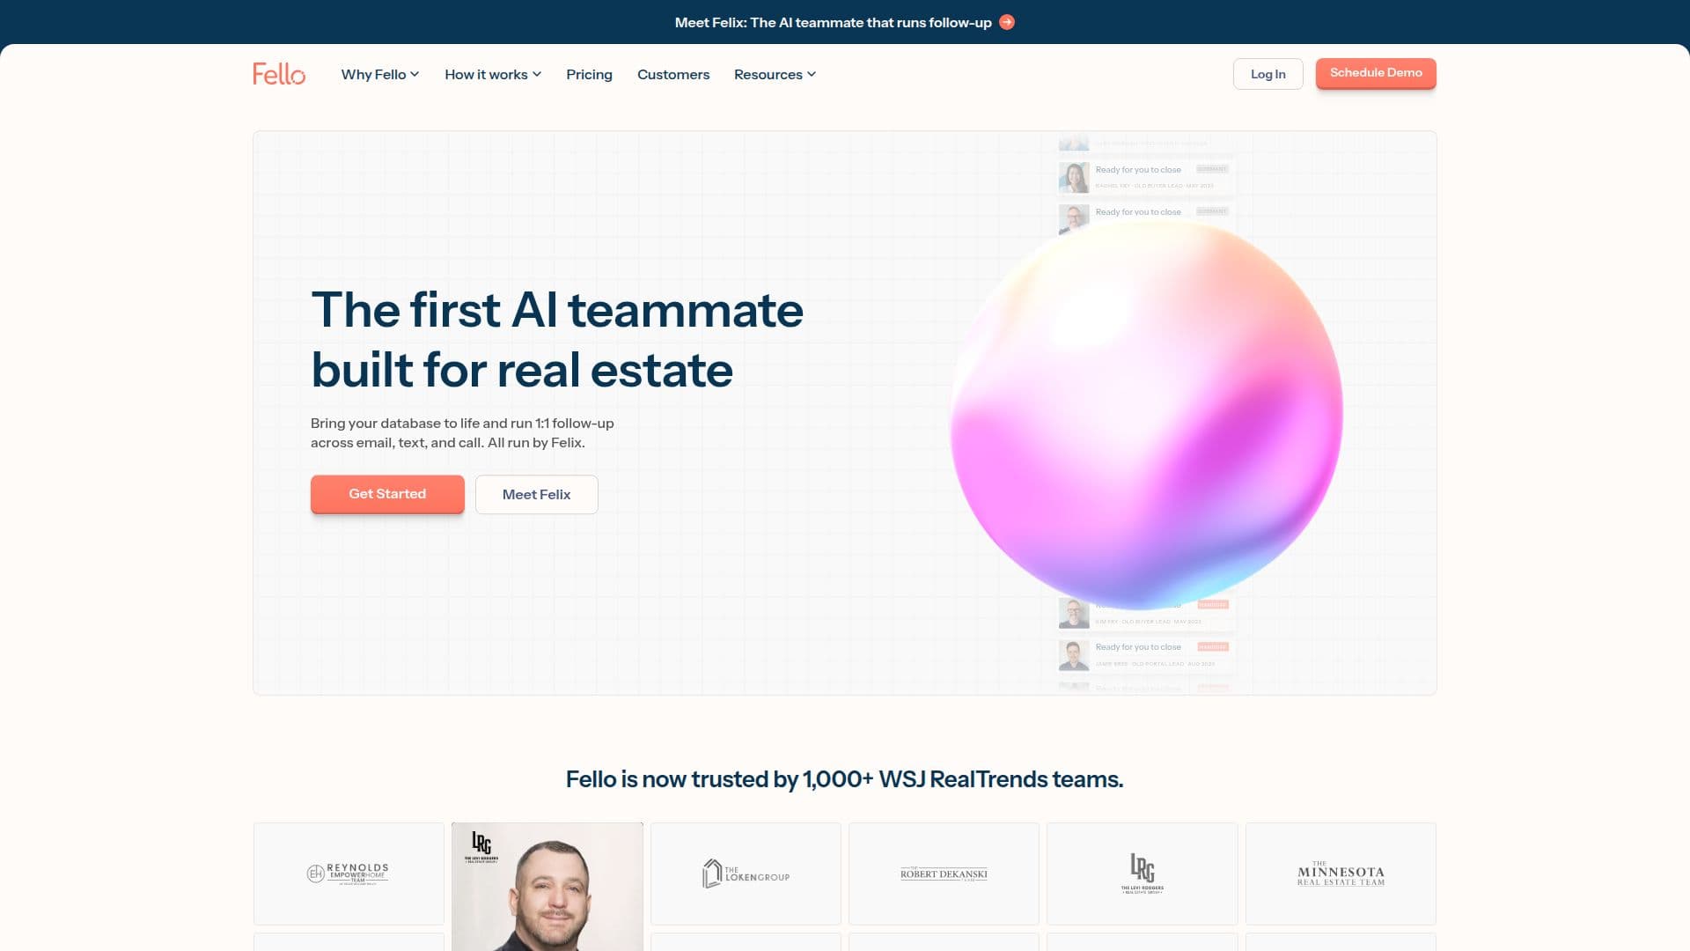Screen dimensions: 1690x951
Task: Expand the Resources menu
Action: 775,74
